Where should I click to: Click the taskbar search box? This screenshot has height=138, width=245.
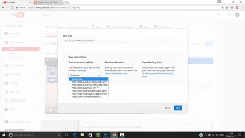[35, 135]
